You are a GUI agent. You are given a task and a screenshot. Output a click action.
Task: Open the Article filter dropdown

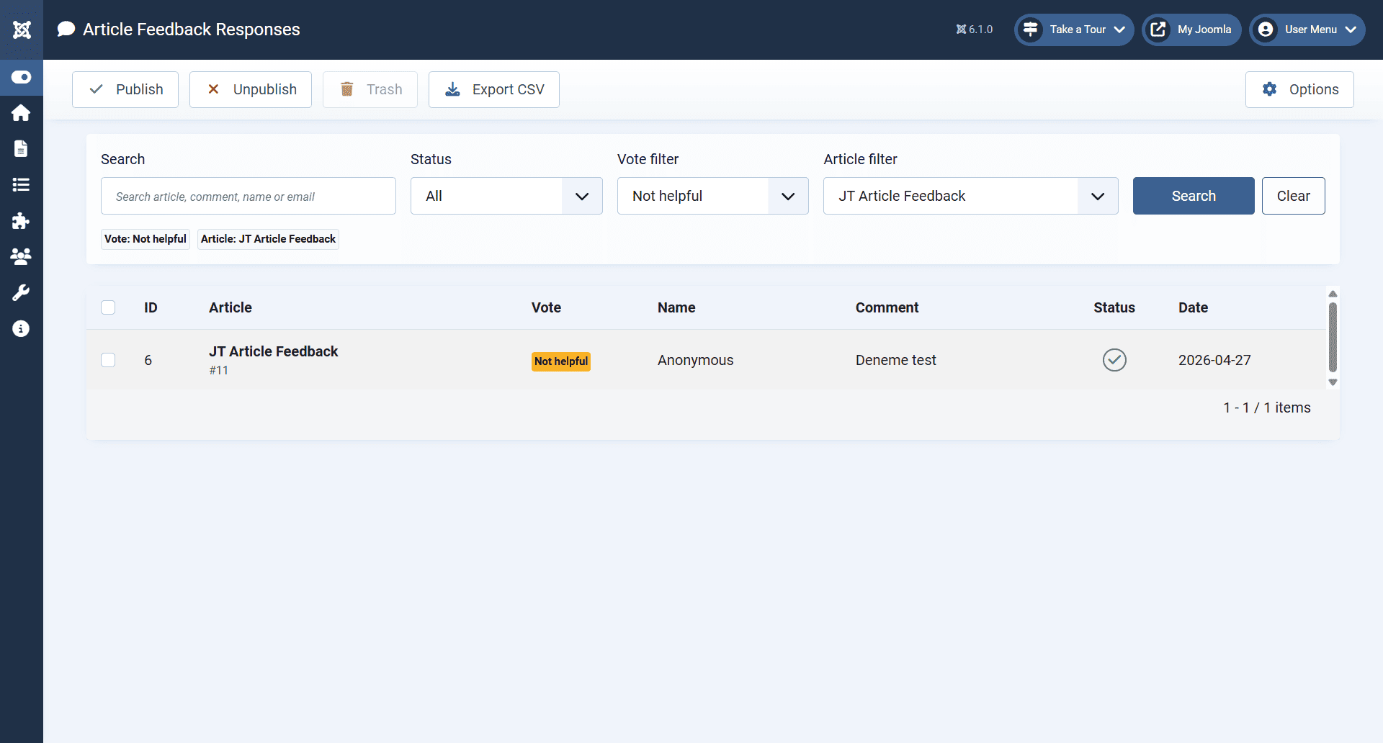click(970, 196)
